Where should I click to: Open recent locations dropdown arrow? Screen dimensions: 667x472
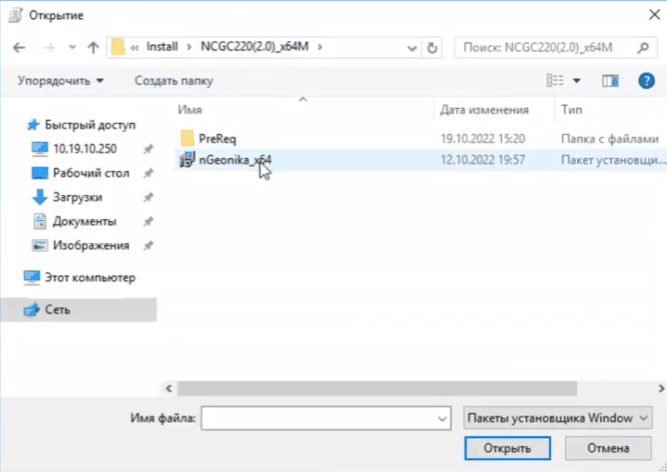72,48
